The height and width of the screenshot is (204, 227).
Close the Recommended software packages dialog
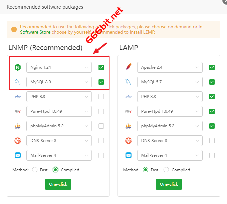225,1
